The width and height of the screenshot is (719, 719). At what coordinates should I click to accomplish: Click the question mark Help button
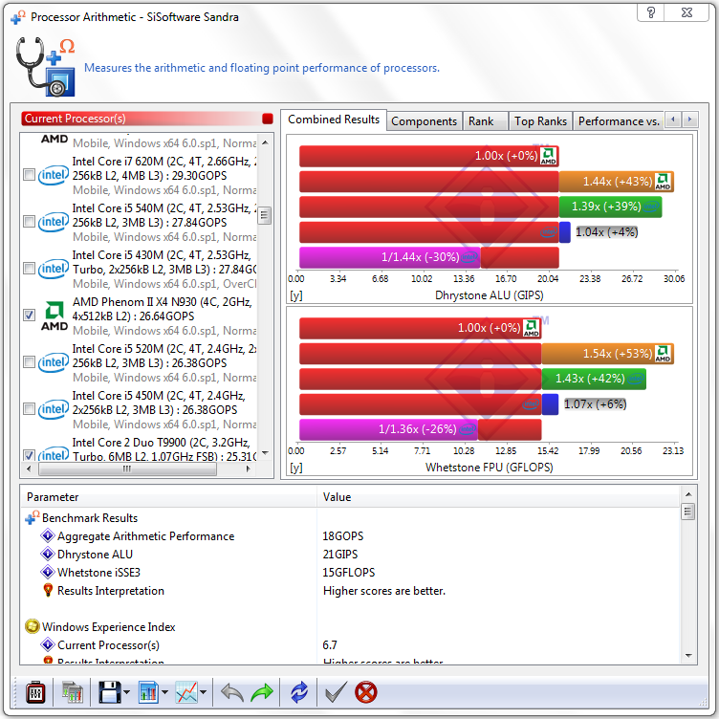(651, 12)
